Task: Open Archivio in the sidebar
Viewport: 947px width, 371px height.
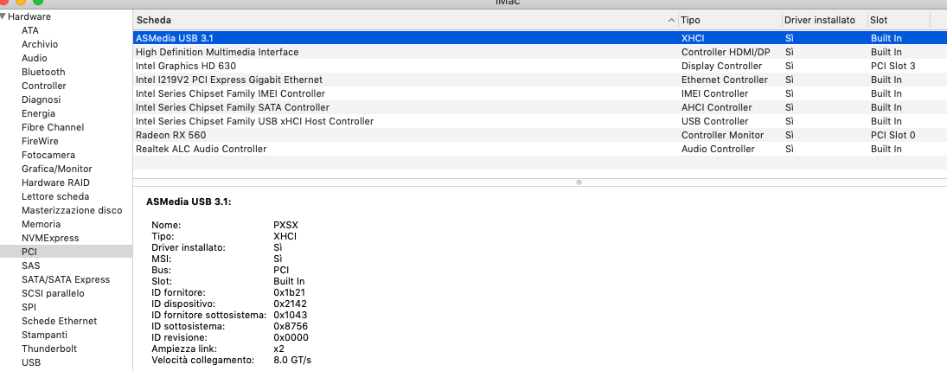Action: coord(40,44)
